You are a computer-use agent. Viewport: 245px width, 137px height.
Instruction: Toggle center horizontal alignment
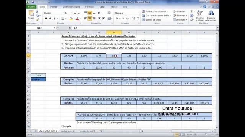point(90,18)
